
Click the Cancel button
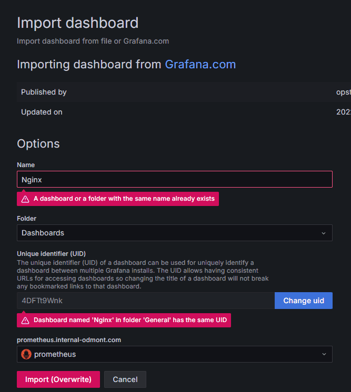125,379
